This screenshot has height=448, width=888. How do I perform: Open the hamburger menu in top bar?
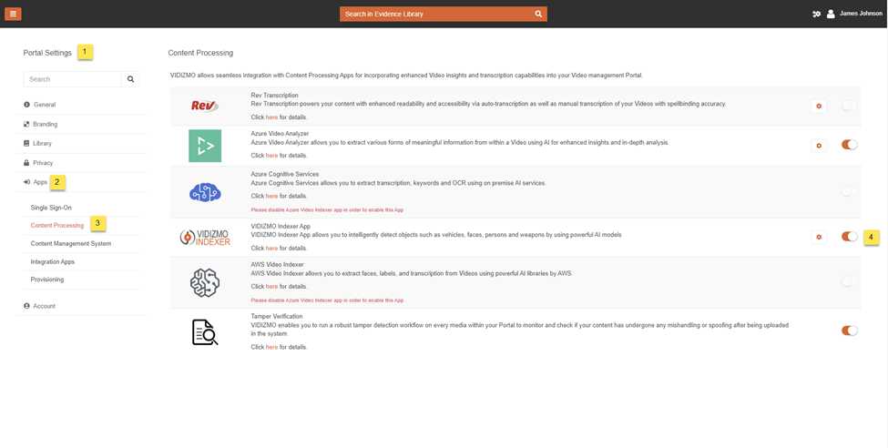[x=14, y=14]
